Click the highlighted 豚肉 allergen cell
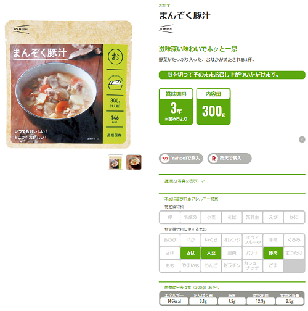 273,253
